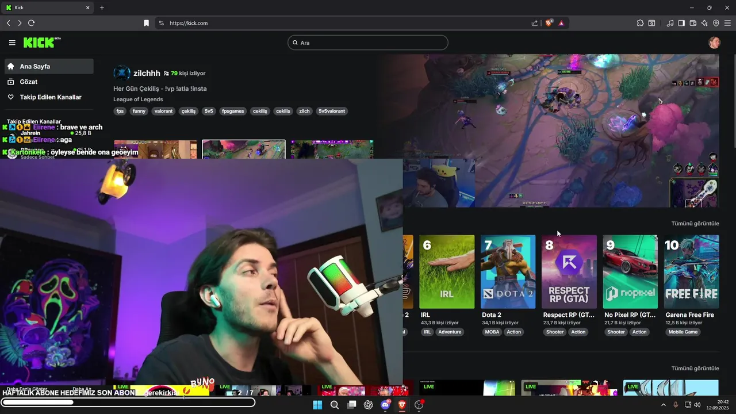Screen dimensions: 736x414
Task: Click the valorant tag
Action: click(x=163, y=111)
